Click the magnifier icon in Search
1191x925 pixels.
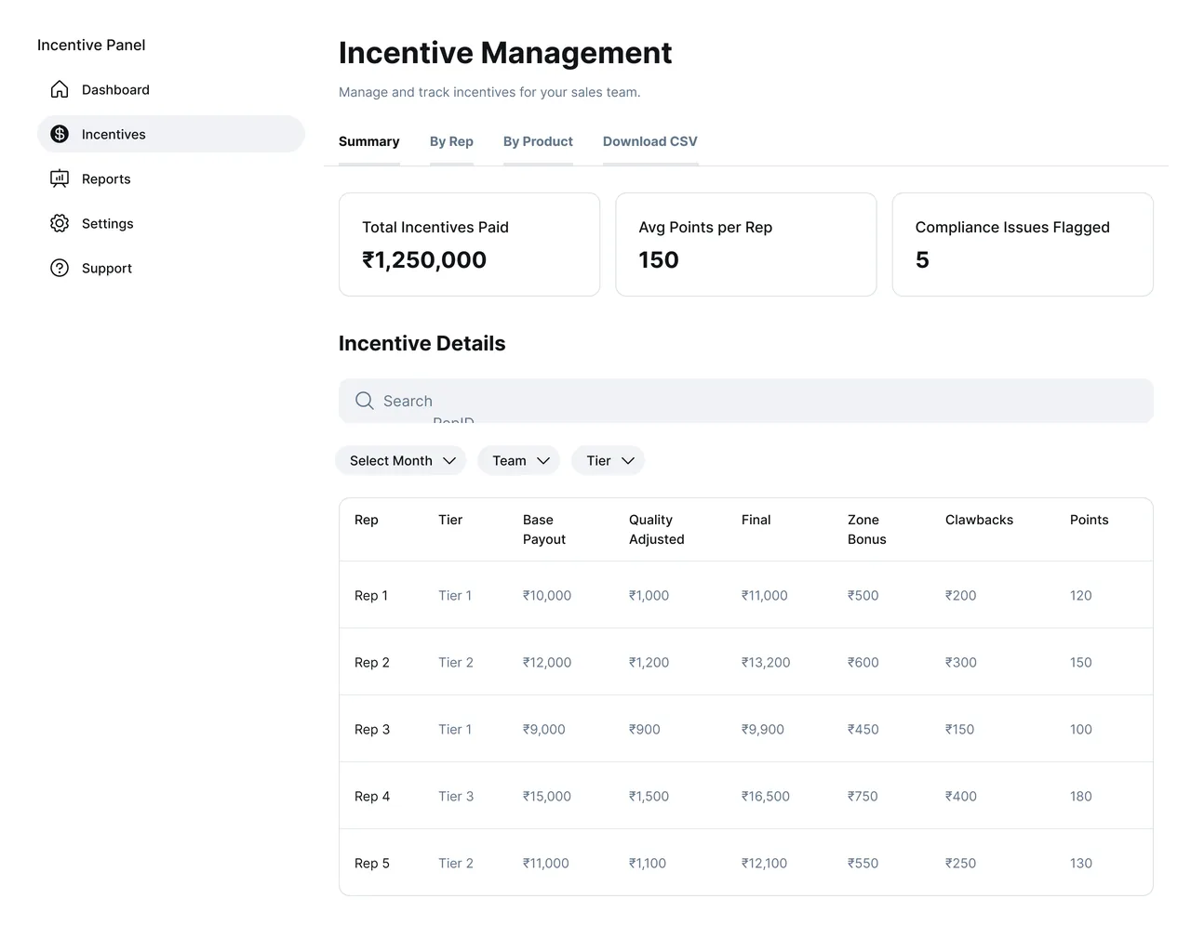365,401
